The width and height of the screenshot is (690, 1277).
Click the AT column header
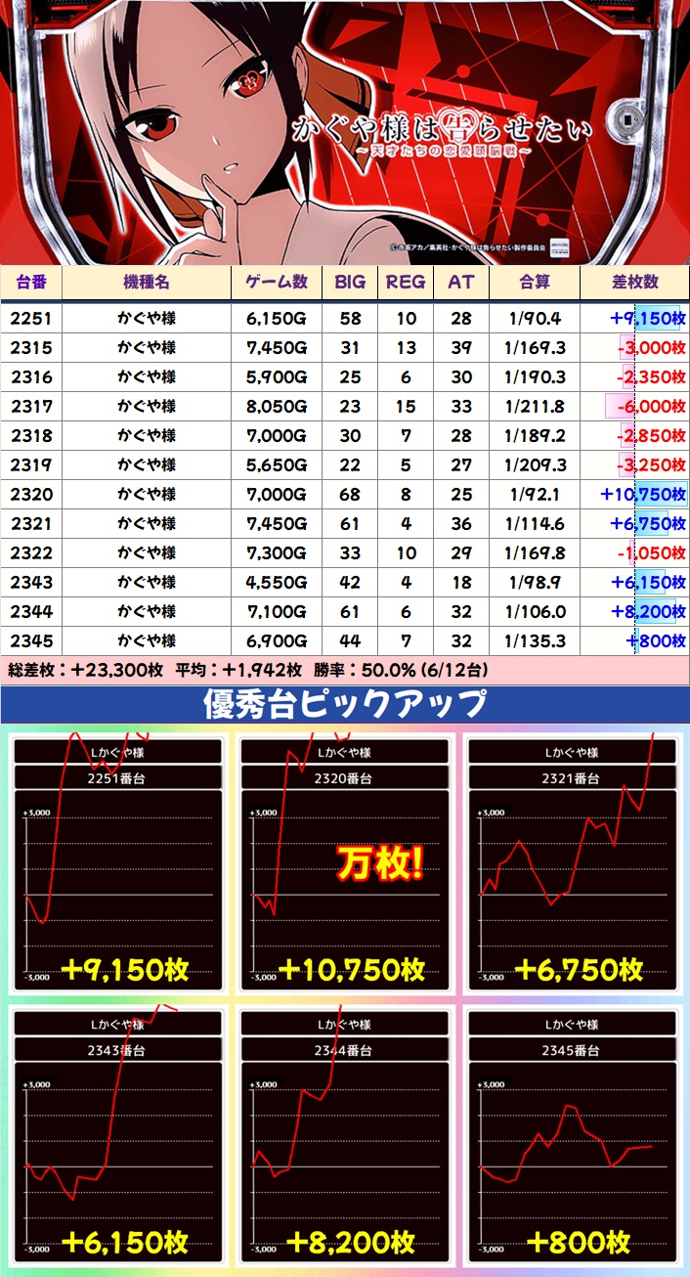click(x=460, y=282)
